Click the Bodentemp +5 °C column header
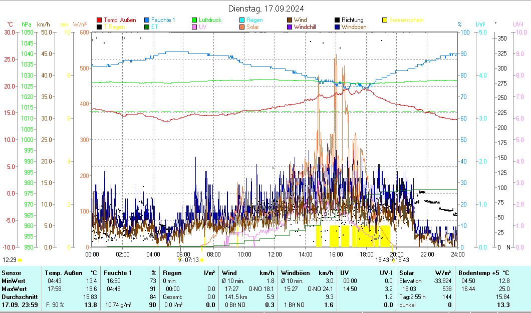 pos(484,273)
